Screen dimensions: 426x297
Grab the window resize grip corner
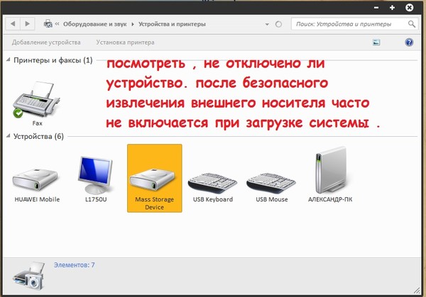pyautogui.click(x=417, y=291)
